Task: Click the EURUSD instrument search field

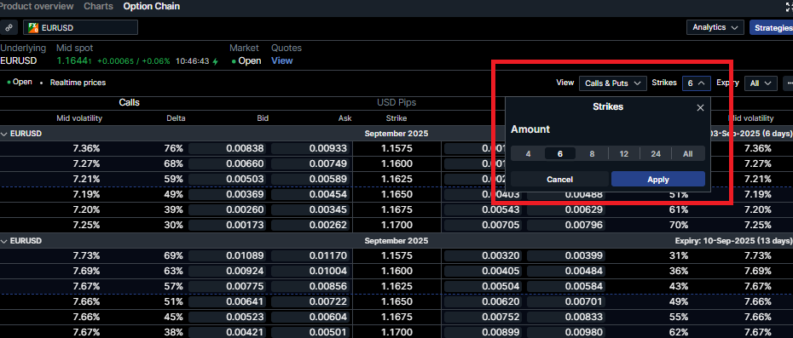Action: tap(80, 28)
